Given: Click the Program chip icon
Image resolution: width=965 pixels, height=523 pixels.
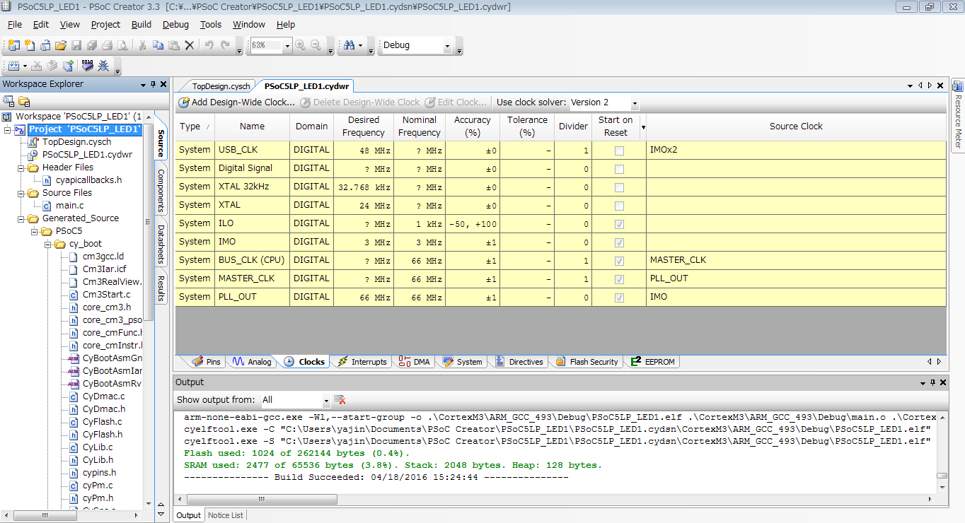Looking at the screenshot, I should pos(87,66).
